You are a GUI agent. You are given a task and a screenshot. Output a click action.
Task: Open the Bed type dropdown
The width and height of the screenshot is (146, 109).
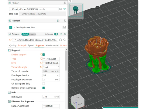[42, 14]
